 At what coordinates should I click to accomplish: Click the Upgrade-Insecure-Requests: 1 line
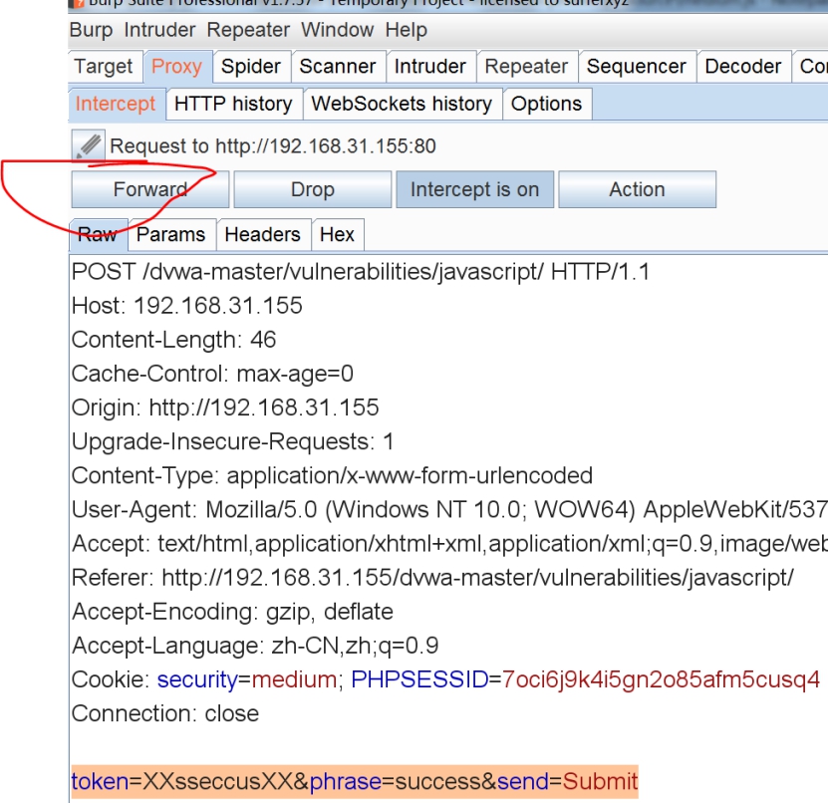coord(233,441)
